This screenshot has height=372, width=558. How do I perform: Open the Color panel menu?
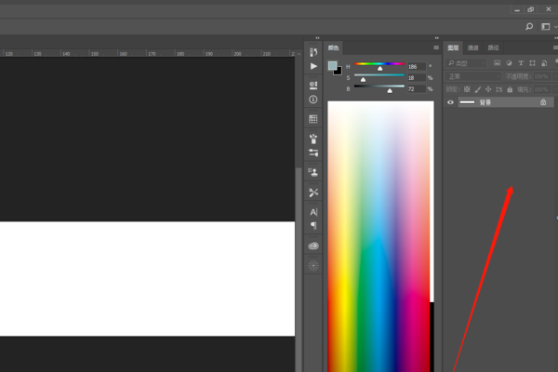436,47
